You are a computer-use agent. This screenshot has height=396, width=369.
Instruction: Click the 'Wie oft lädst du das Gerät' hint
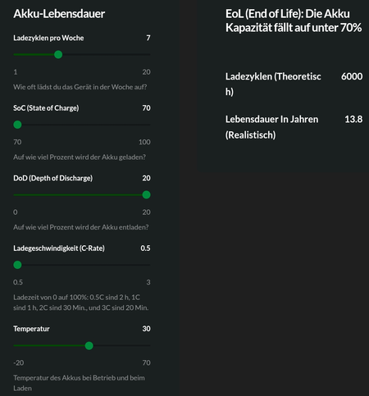pyautogui.click(x=80, y=87)
